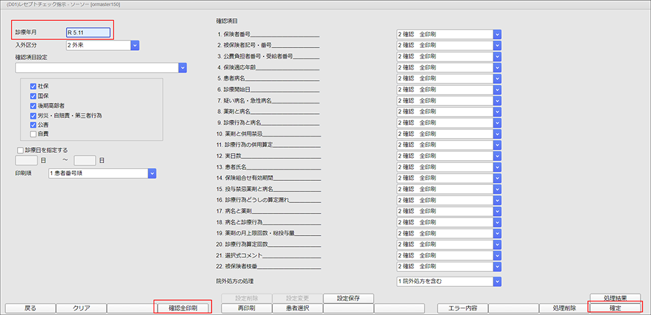Uncheck the 社保 checkbox
The image size is (651, 315).
point(33,87)
